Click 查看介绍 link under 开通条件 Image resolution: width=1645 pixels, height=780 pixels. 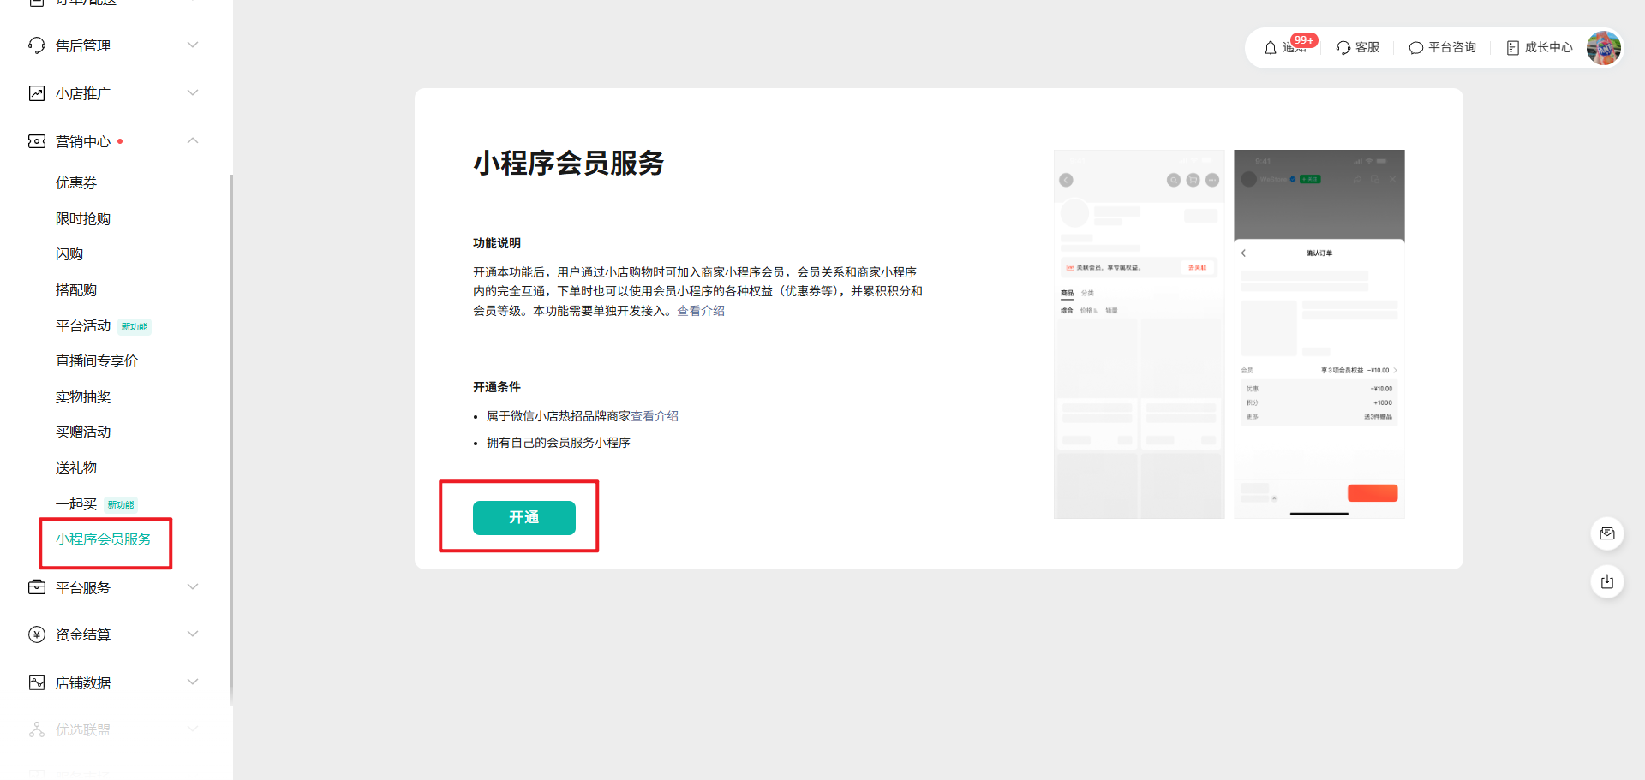click(x=655, y=416)
